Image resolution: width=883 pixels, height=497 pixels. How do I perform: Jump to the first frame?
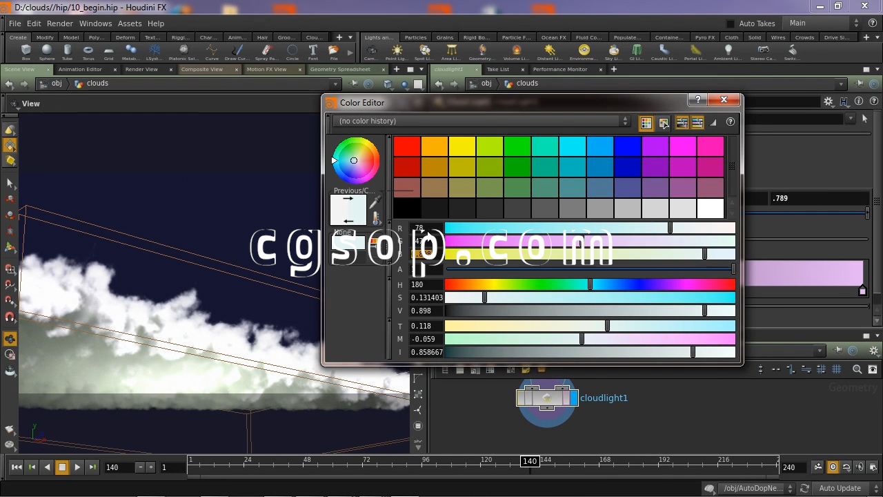point(17,467)
